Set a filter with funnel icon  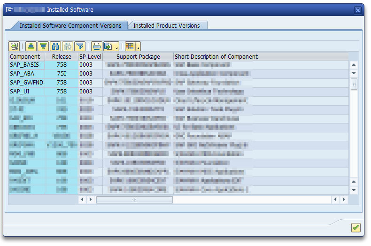80,46
